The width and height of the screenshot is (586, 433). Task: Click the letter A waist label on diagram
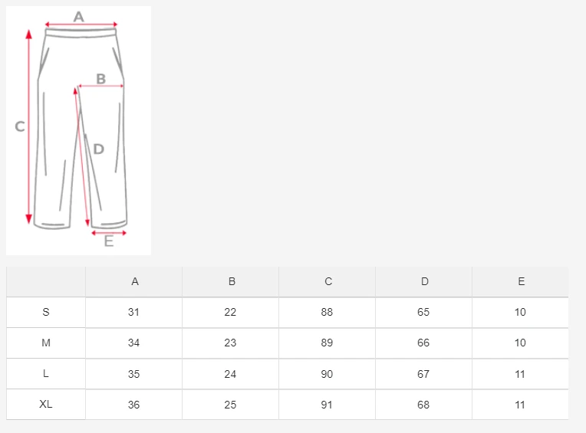pyautogui.click(x=79, y=17)
